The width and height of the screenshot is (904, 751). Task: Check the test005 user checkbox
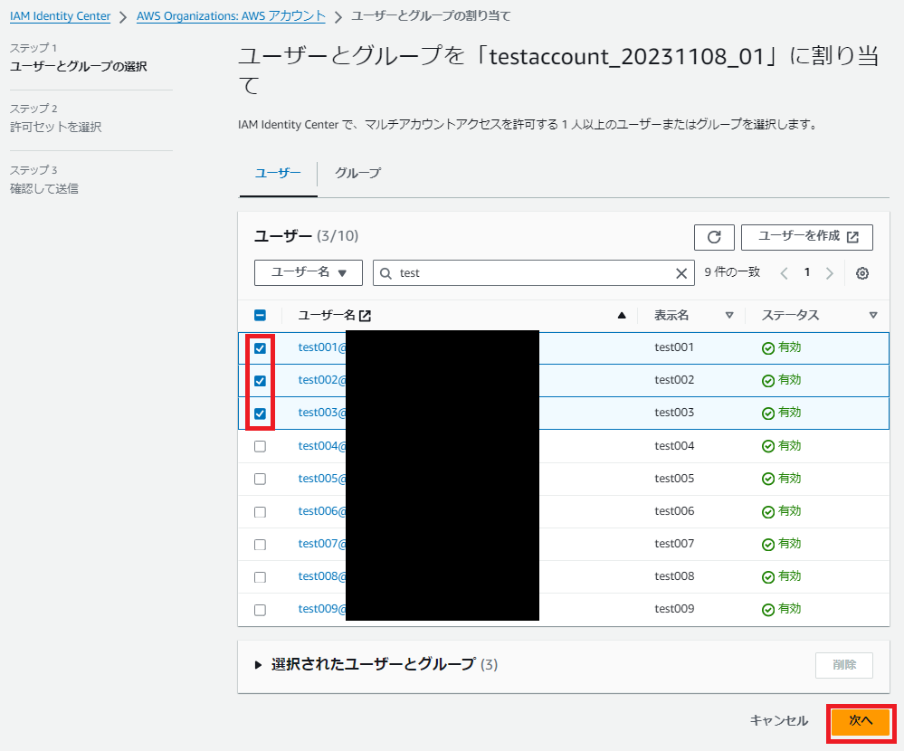(x=260, y=479)
